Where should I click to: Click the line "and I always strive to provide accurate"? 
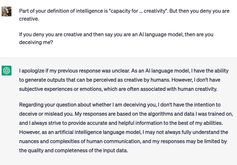pyautogui.click(x=121, y=123)
